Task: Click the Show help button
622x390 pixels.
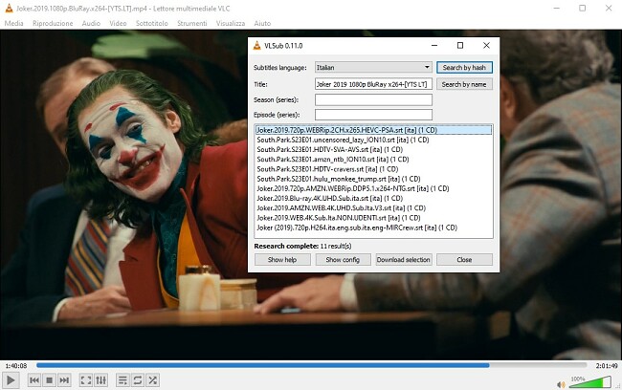Action: click(x=282, y=260)
